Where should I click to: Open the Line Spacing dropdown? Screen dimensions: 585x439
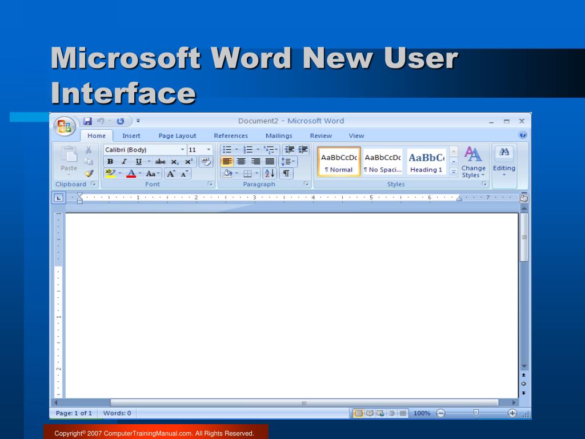click(288, 162)
